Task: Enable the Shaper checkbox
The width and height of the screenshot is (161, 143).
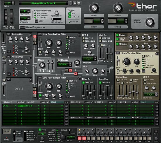Action: [x=59, y=60]
